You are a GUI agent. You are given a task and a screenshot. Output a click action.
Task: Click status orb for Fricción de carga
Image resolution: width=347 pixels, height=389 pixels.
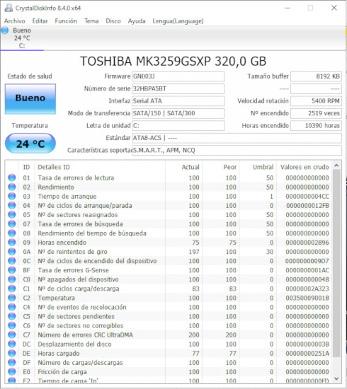tap(11, 371)
